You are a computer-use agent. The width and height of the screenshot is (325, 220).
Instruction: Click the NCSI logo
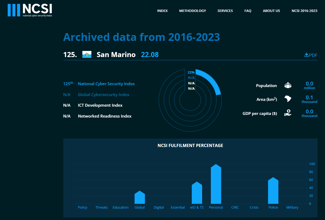[x=30, y=10]
